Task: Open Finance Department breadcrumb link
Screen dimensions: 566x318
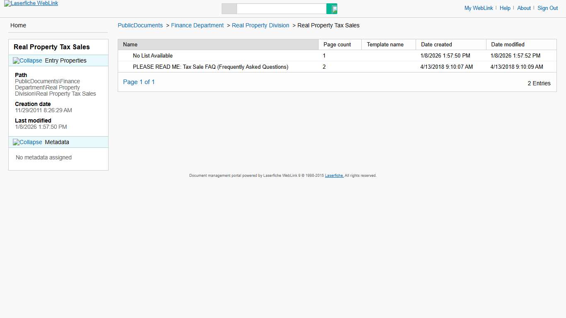Action: click(197, 25)
